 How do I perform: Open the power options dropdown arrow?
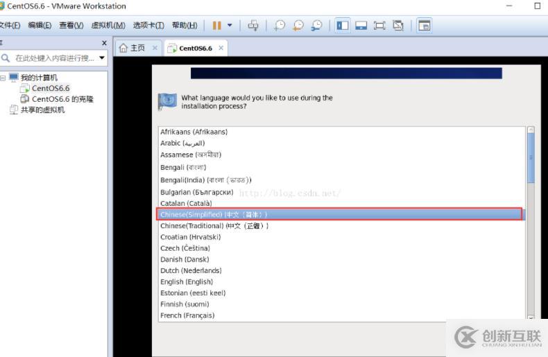click(x=230, y=25)
